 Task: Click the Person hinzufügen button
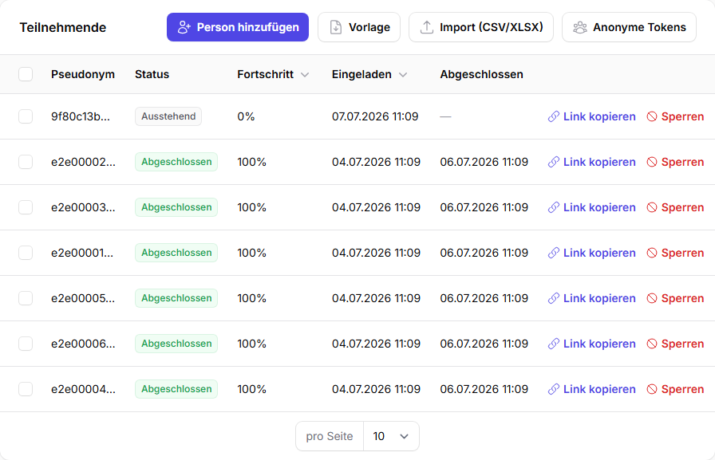(x=238, y=27)
